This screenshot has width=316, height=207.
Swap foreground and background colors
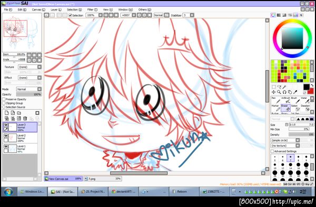312,86
